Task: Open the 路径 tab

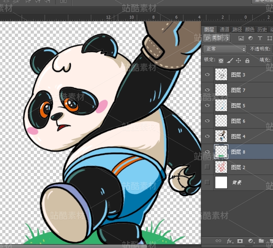Action: [237, 30]
